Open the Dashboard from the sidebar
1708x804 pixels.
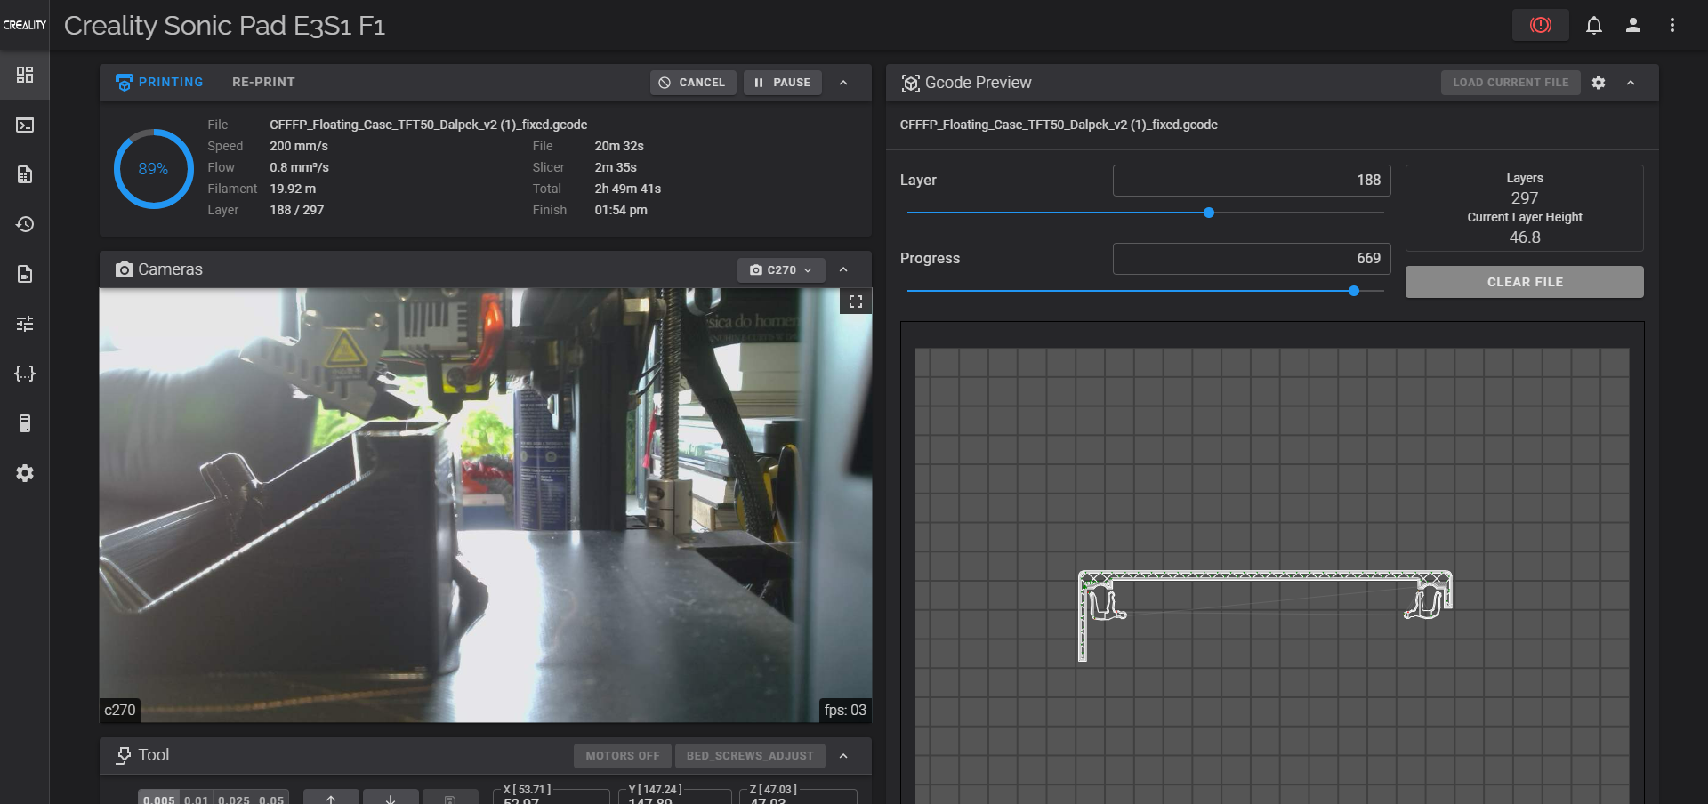coord(25,75)
